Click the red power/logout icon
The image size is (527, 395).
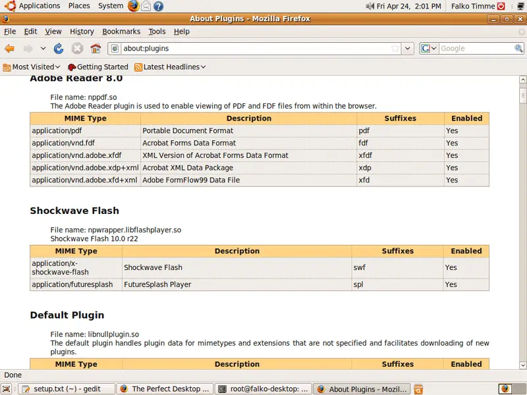(501, 6)
